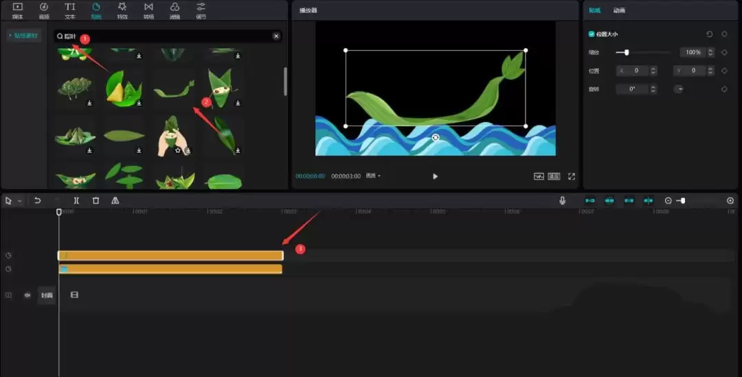Start voice recording with the microphone icon
Screen dimensions: 742x377
pyautogui.click(x=562, y=201)
